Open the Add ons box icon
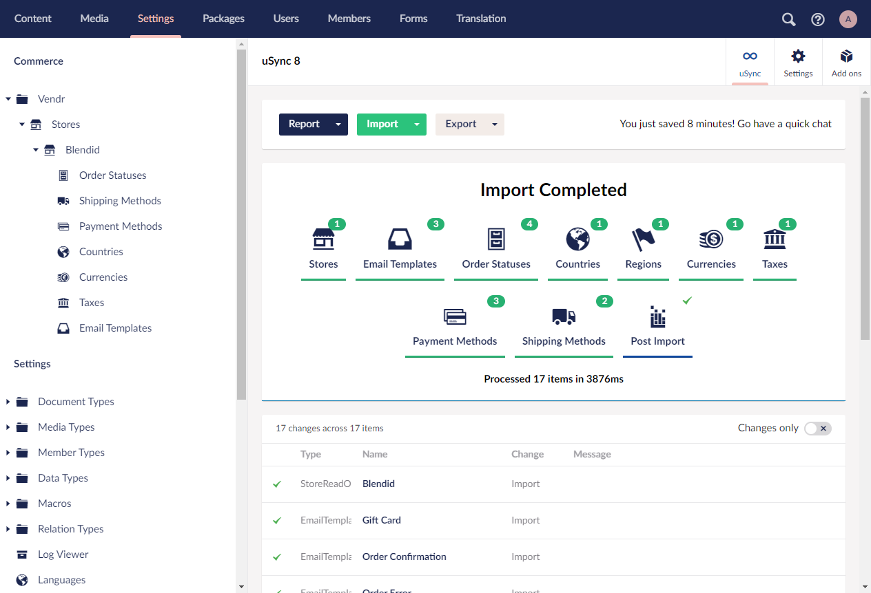The height and width of the screenshot is (593, 871). click(x=846, y=56)
